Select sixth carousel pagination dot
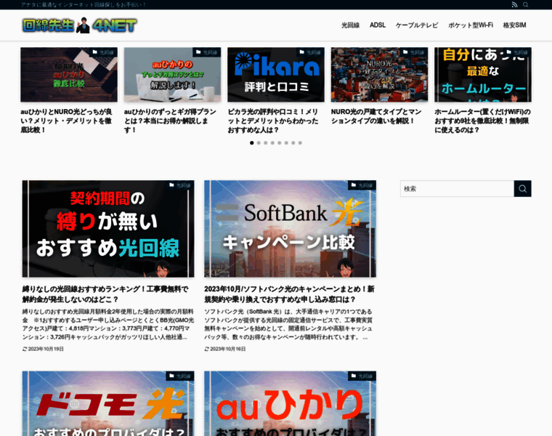552x436 pixels. 286,143
